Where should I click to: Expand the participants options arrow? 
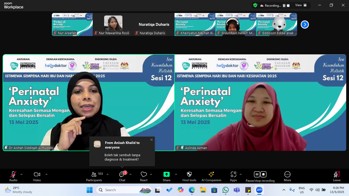click(x=108, y=174)
